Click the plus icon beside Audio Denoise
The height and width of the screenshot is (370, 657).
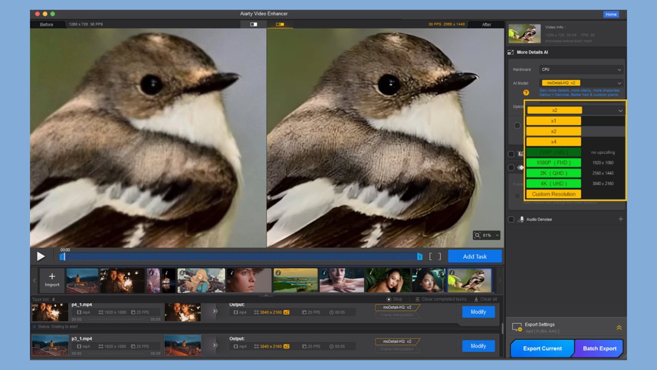[620, 219]
